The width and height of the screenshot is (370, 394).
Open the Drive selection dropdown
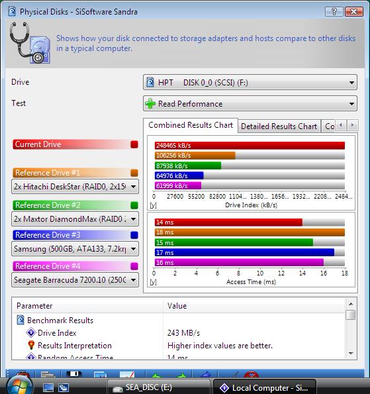click(x=250, y=82)
